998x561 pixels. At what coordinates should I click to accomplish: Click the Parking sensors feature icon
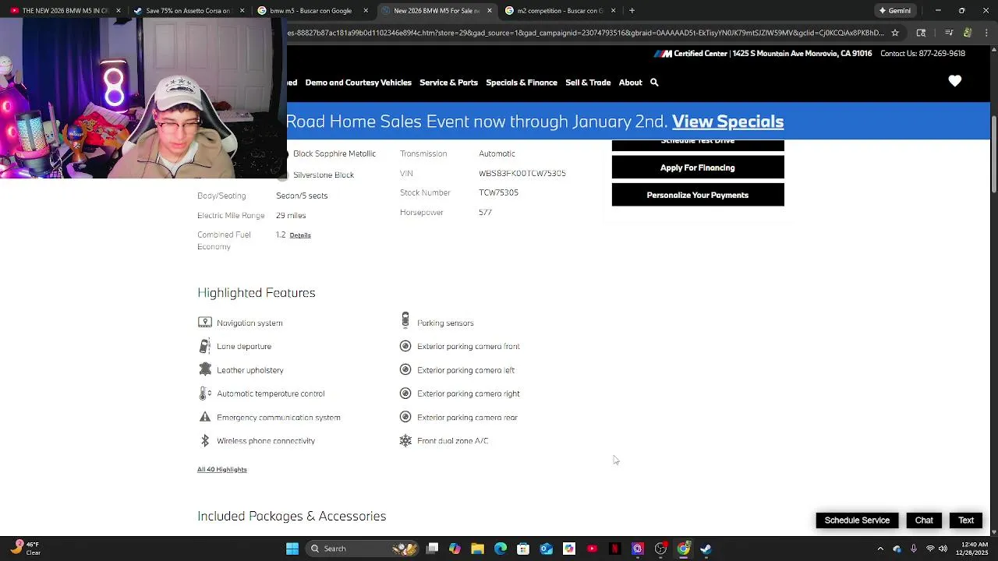tap(405, 320)
